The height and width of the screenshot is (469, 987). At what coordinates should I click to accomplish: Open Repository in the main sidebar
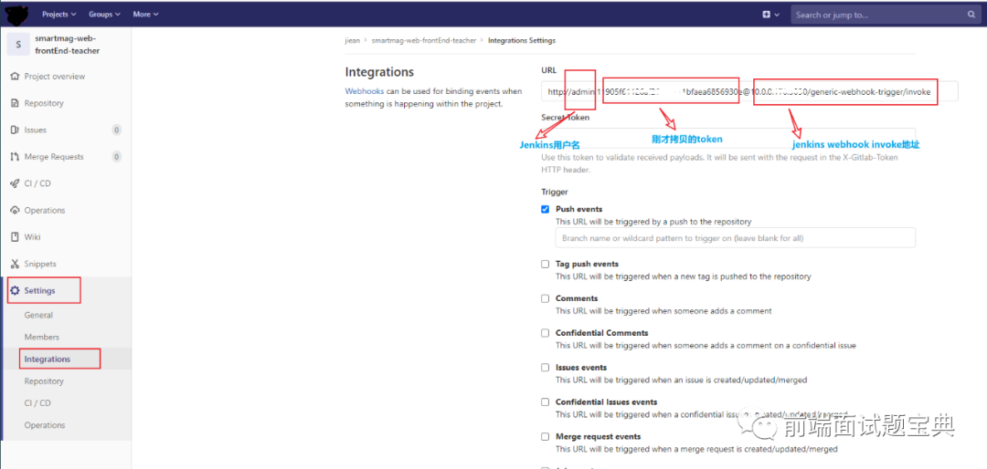click(44, 103)
